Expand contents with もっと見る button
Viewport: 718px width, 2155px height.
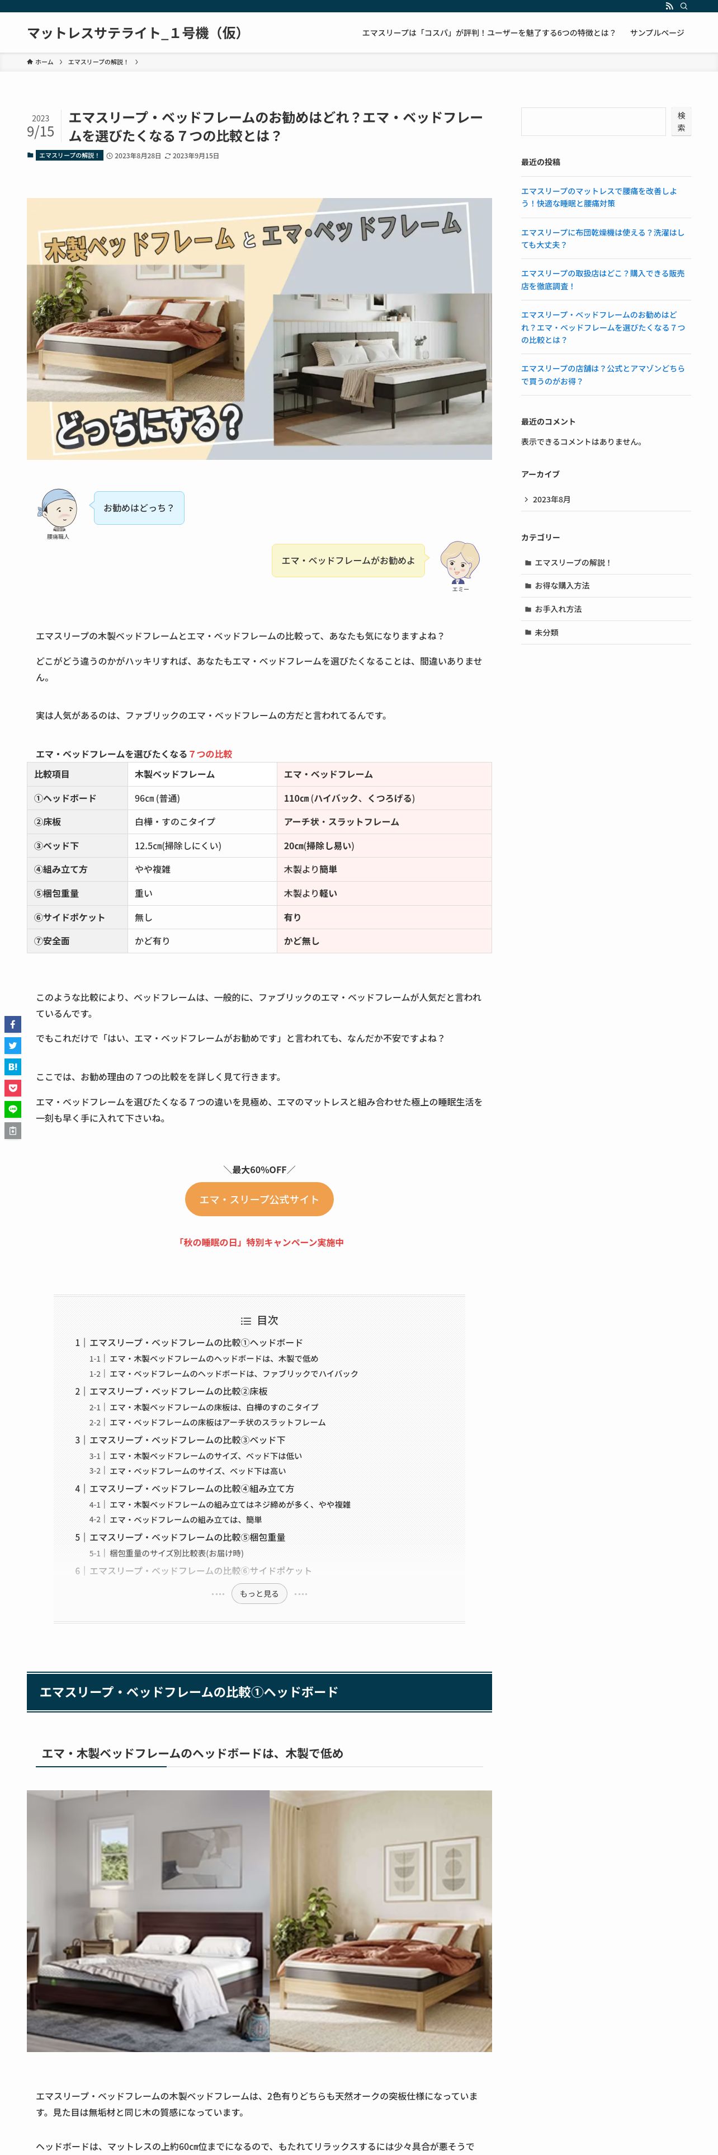259,1594
